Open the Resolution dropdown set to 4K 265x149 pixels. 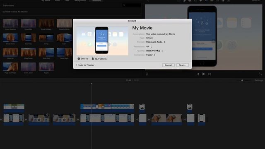pyautogui.click(x=149, y=46)
